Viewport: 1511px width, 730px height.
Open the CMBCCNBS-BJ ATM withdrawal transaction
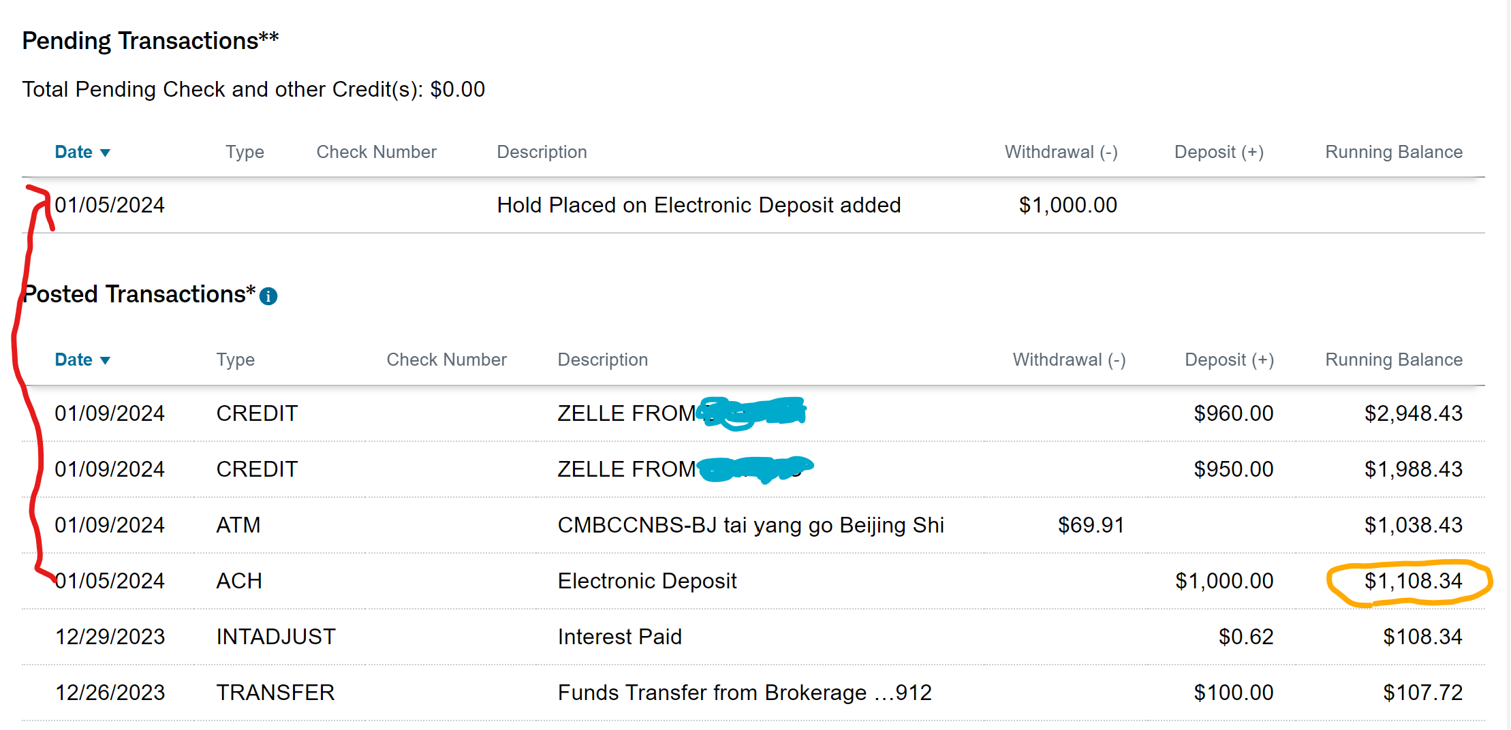click(750, 525)
